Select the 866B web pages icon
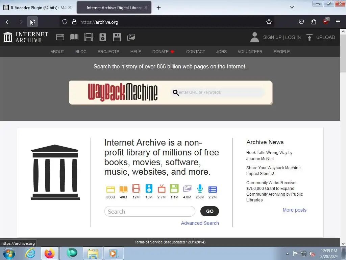 point(110,189)
